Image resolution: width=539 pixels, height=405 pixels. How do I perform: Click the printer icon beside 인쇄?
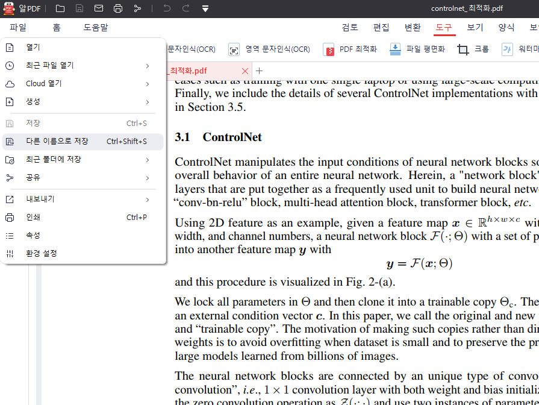(x=10, y=218)
